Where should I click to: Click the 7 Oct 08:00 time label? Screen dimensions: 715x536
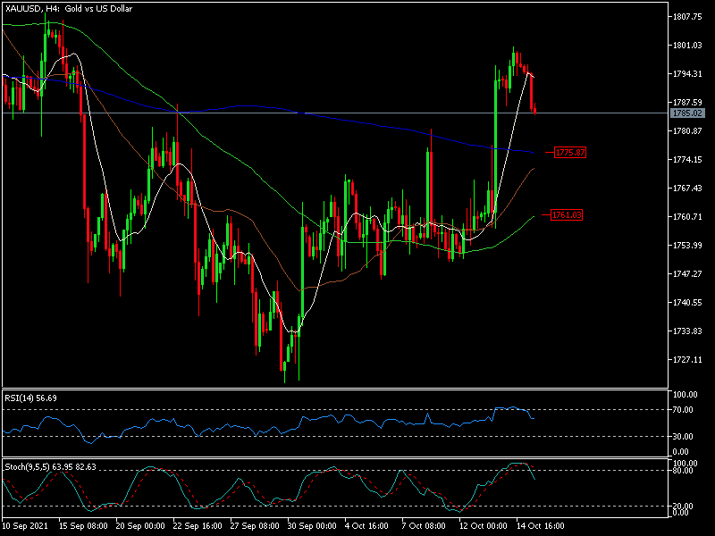424,526
